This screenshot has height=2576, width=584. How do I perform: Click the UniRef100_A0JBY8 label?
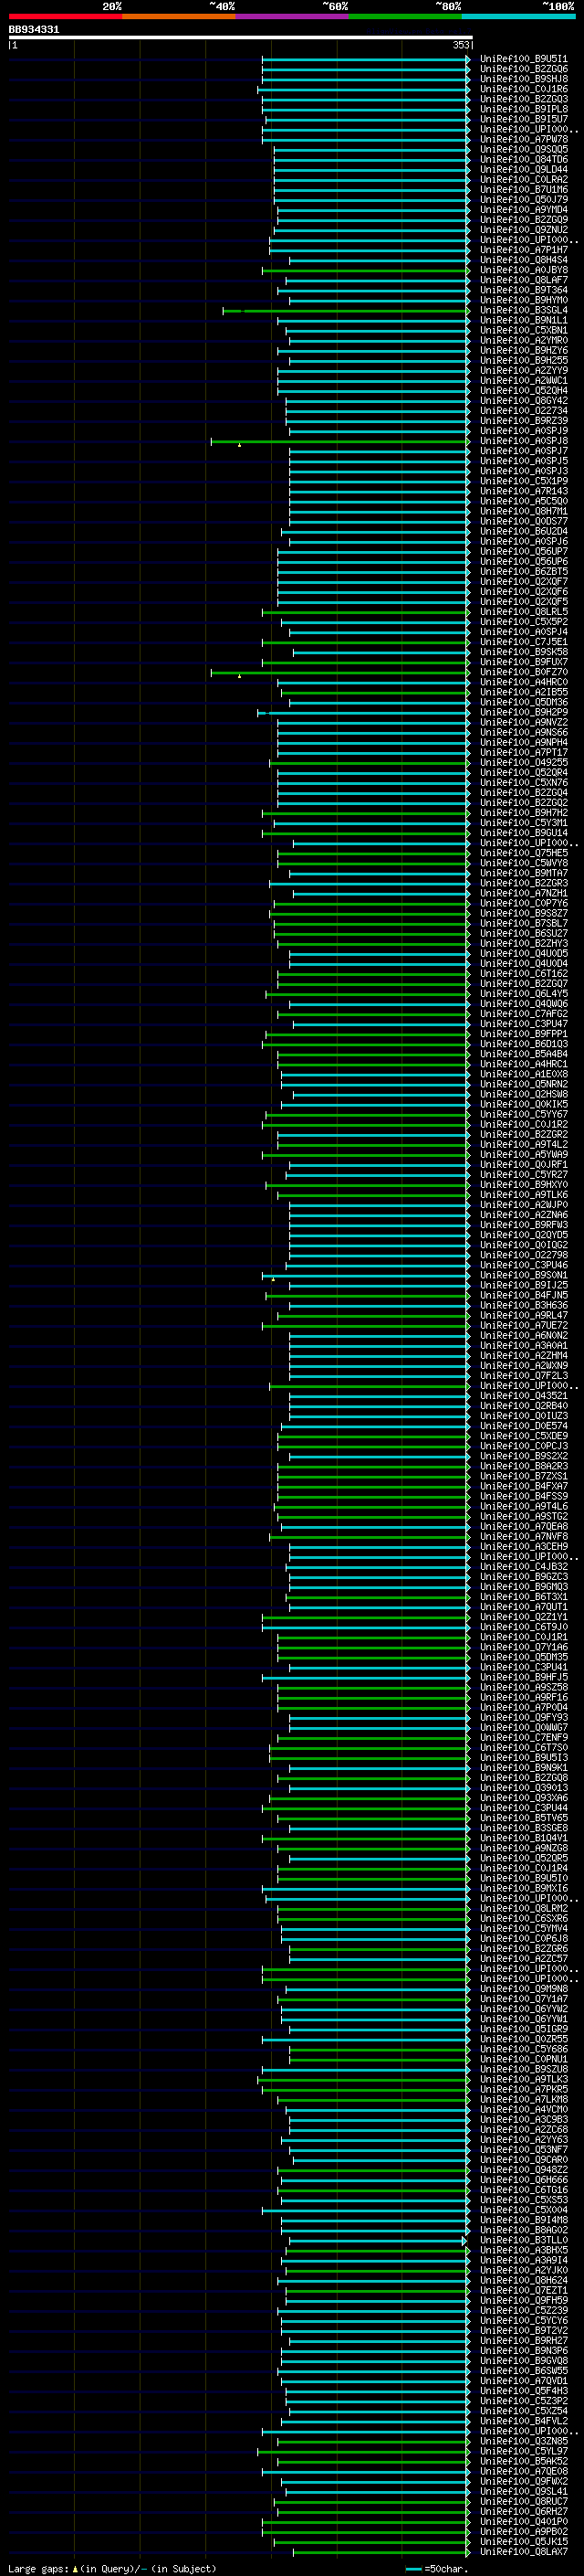[x=523, y=270]
